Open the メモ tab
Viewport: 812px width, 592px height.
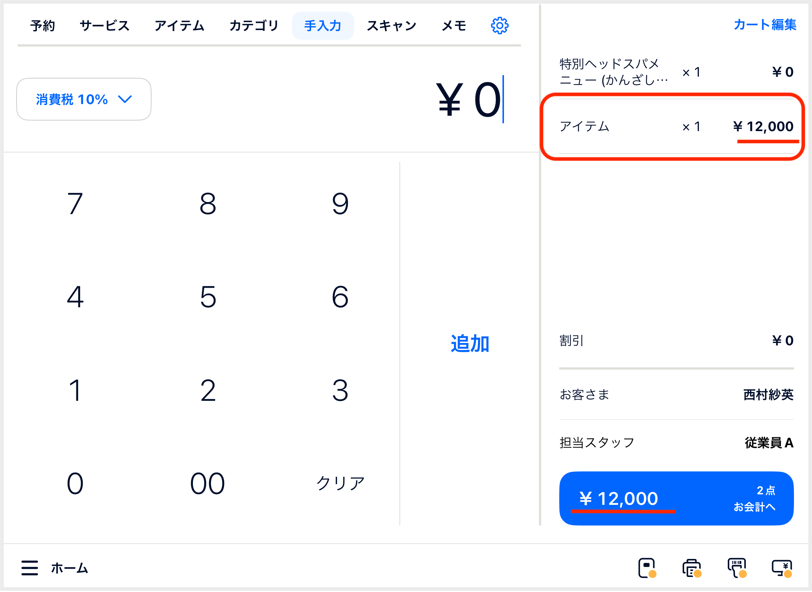(454, 26)
